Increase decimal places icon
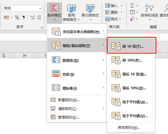The height and width of the screenshot is (134, 168). click(32, 17)
